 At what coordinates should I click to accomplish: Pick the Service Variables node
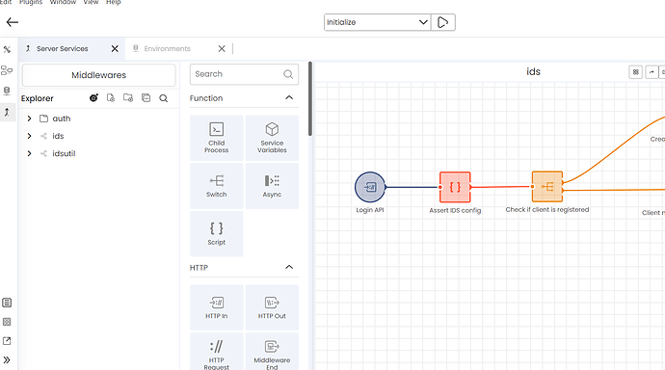tap(272, 138)
